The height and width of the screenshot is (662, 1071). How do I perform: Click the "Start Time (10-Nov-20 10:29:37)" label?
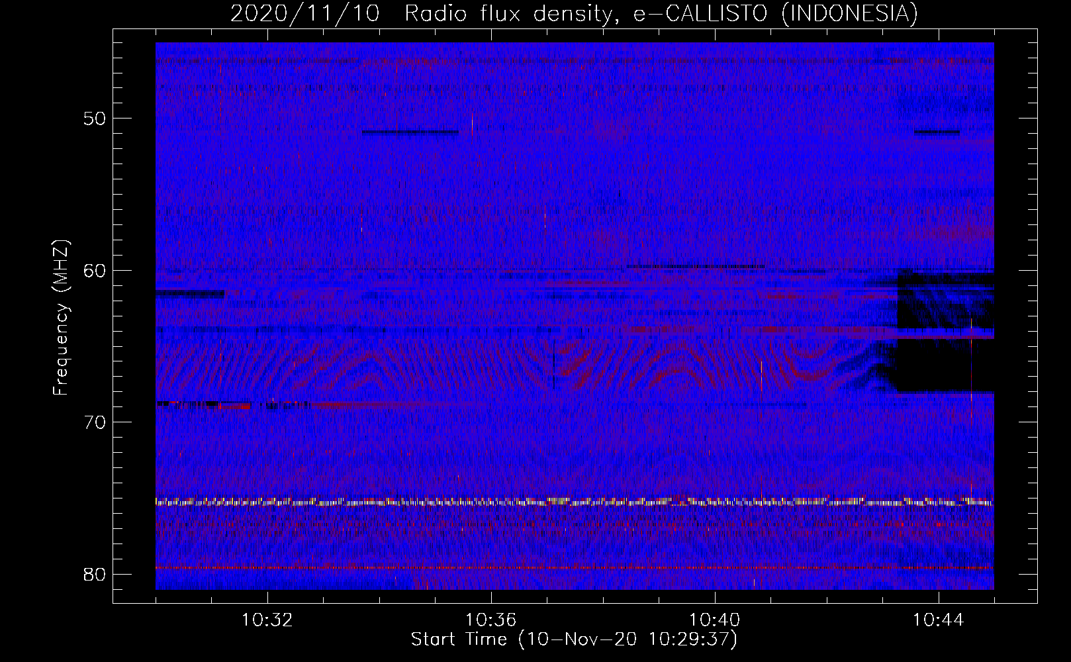pyautogui.click(x=574, y=639)
